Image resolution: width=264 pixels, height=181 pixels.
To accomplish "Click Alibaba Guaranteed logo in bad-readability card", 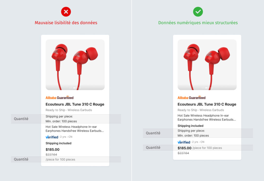I will coord(60,98).
